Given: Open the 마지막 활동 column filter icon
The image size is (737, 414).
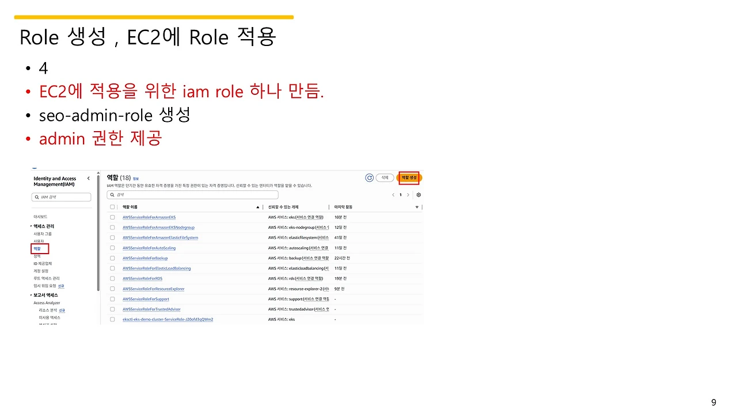Looking at the screenshot, I should (417, 206).
